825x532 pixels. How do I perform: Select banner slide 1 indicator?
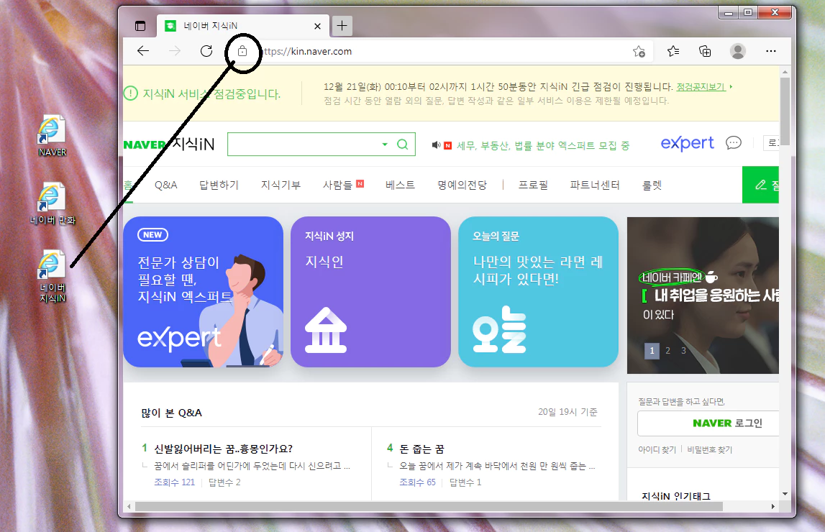pos(652,351)
